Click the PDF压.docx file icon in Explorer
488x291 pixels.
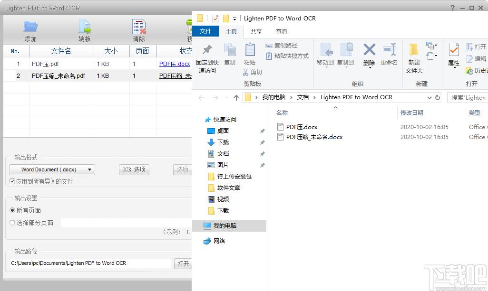[281, 127]
